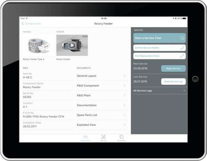Screen dimensions: 207x161
Task: Select location value A-1
Action: pyautogui.click(x=25, y=107)
